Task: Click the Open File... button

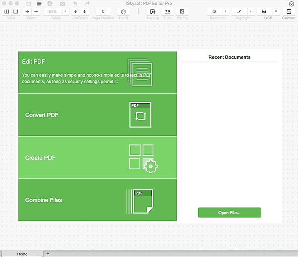Action: [229, 212]
